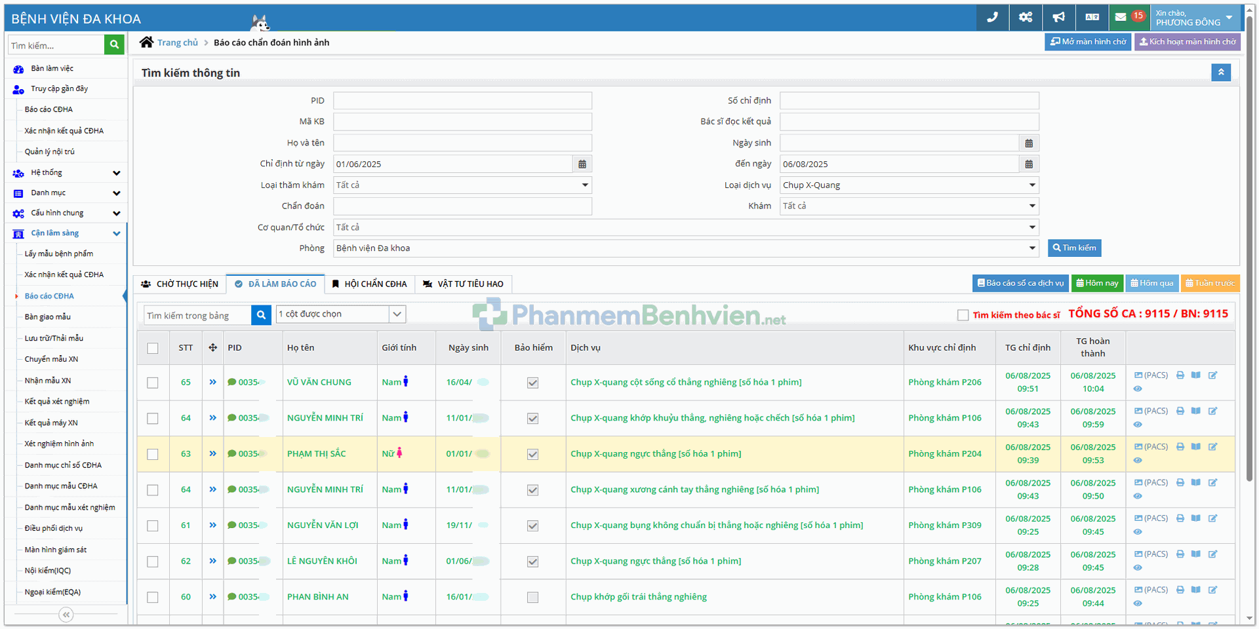Print the report for NGUYỄN VĂN LỢI
This screenshot has height=629, width=1259.
coord(1180,518)
